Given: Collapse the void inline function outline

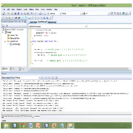Looking at the screenshot, I should coord(31,41).
